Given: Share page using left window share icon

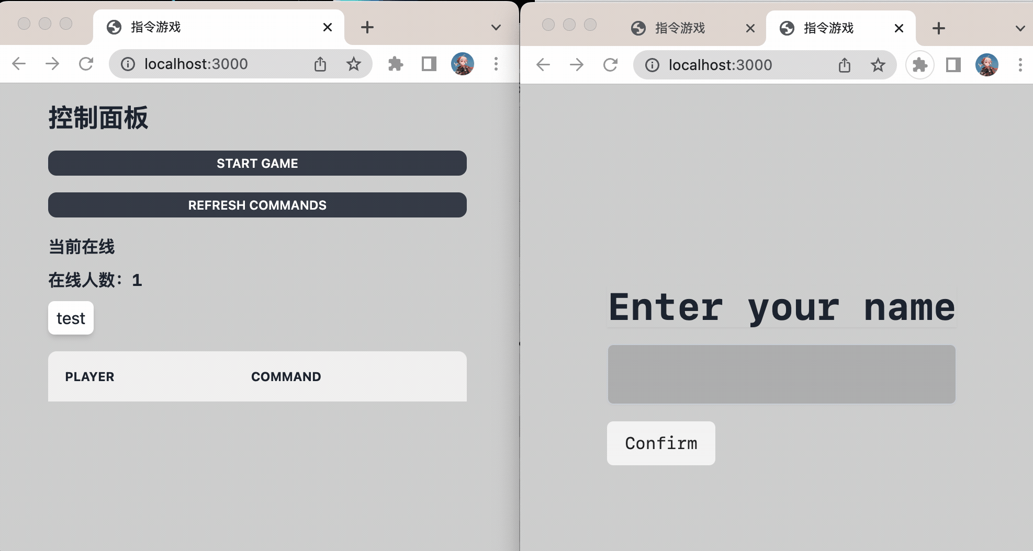Looking at the screenshot, I should coord(320,64).
